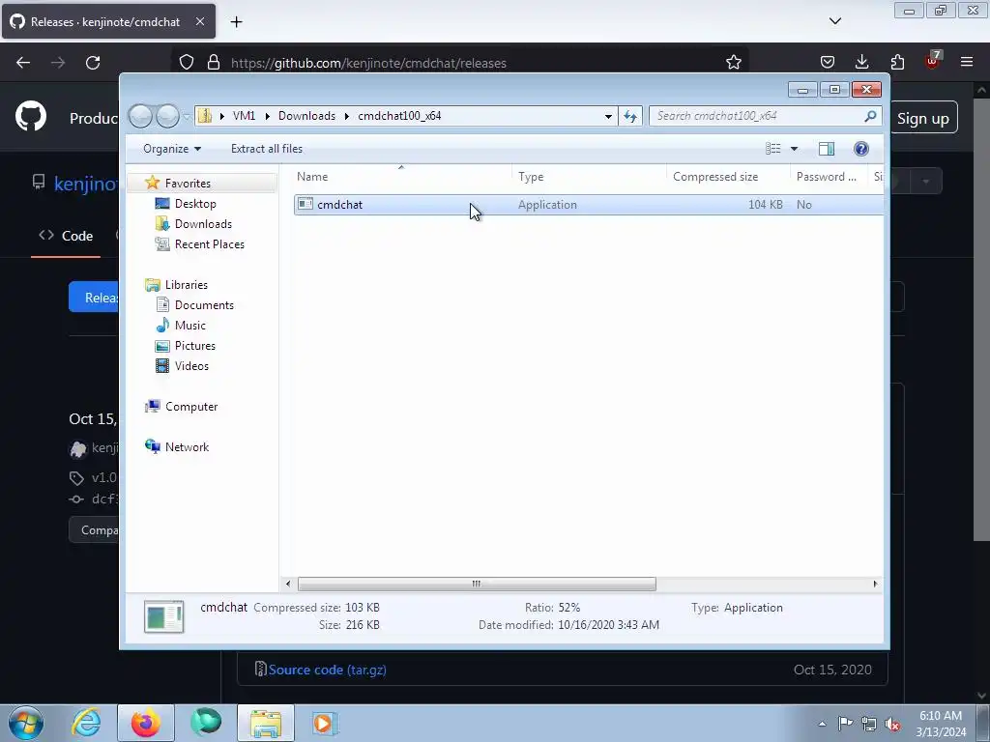Image resolution: width=990 pixels, height=742 pixels.
Task: Sort by Name column header
Action: pyautogui.click(x=401, y=177)
